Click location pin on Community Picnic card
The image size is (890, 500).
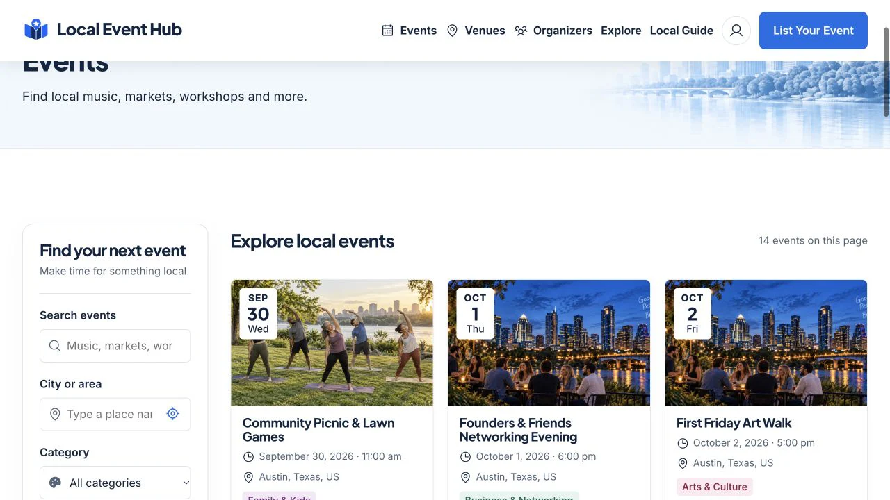pyautogui.click(x=248, y=477)
